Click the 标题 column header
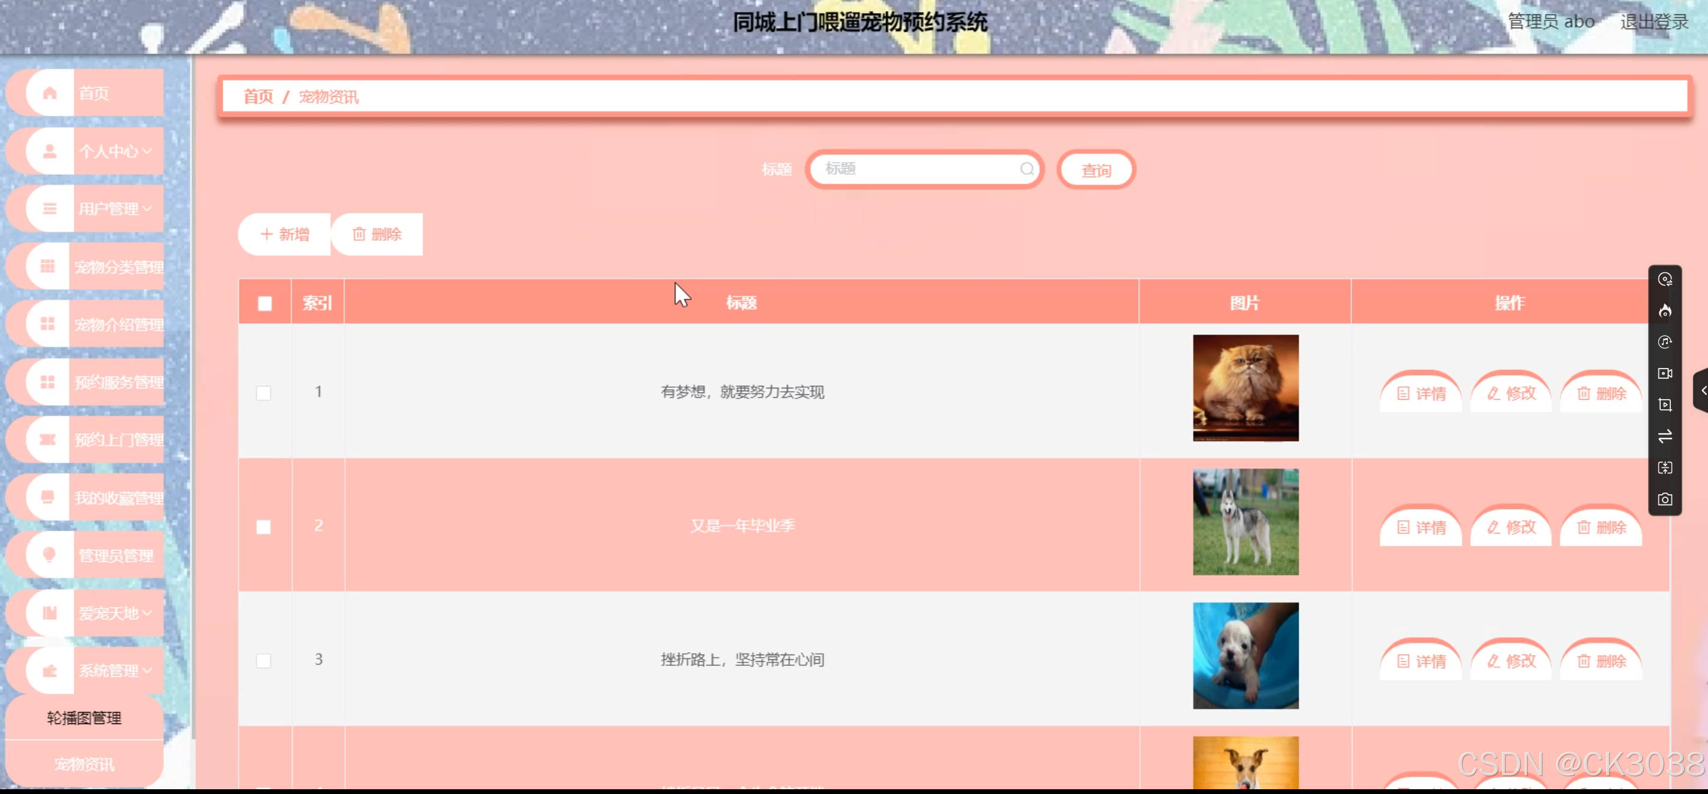The width and height of the screenshot is (1708, 794). click(x=741, y=303)
